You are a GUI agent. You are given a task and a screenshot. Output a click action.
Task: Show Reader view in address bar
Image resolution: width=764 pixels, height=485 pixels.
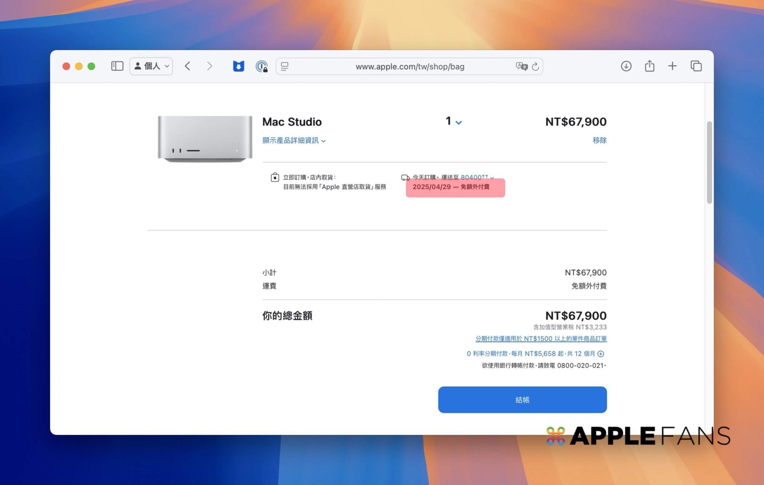[285, 66]
